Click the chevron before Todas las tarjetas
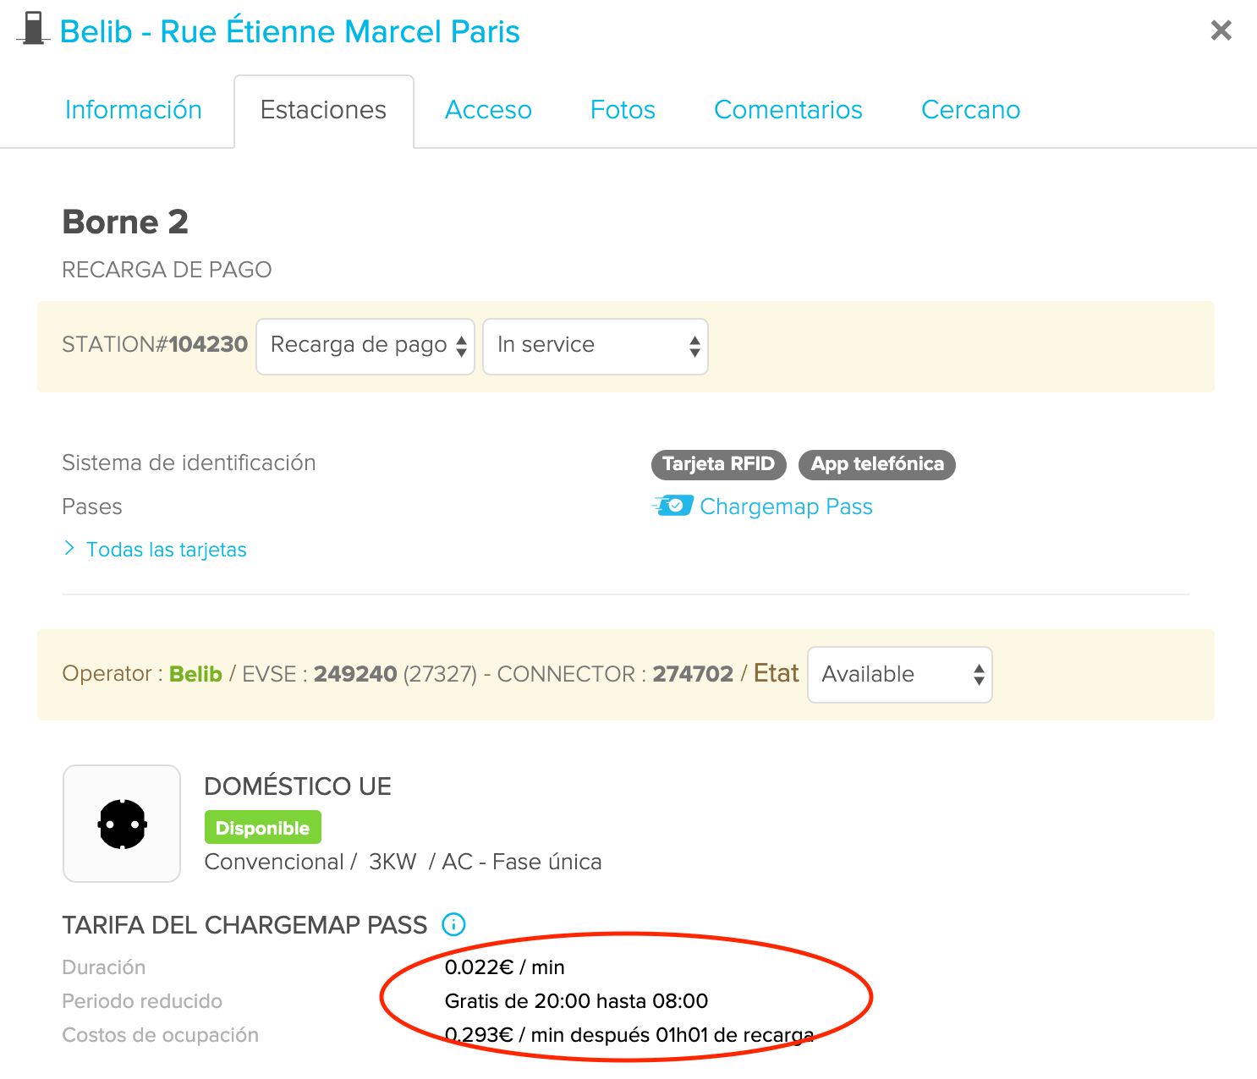 [x=69, y=549]
